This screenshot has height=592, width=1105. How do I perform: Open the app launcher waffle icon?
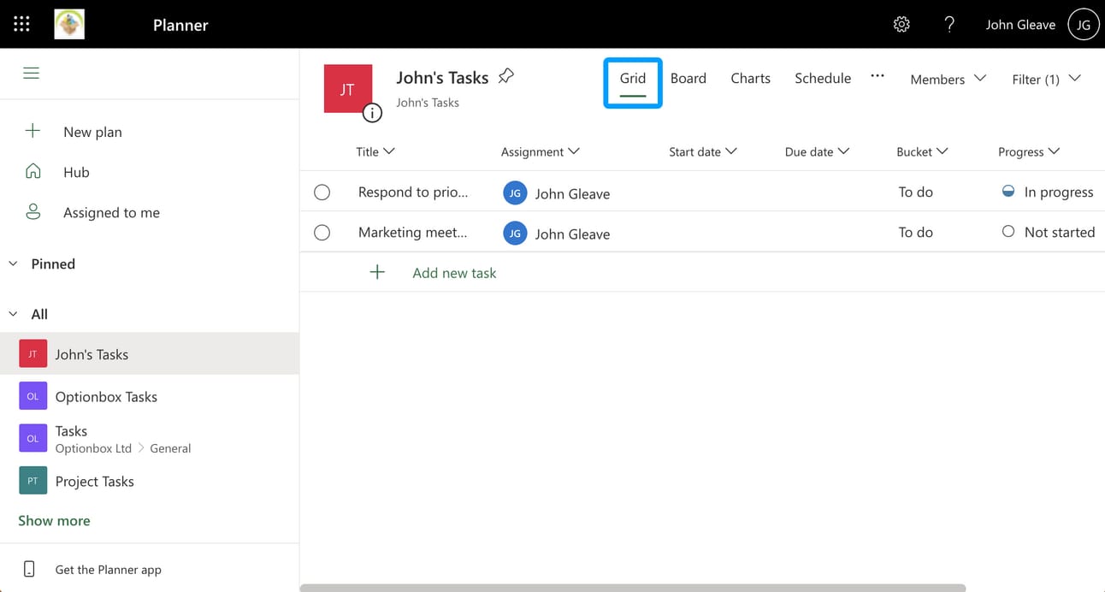click(21, 24)
